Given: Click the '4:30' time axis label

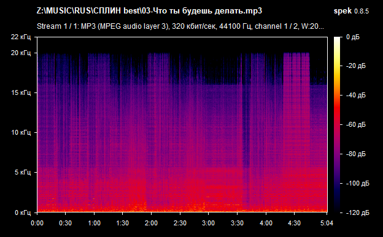Looking at the screenshot, I should (295, 223).
